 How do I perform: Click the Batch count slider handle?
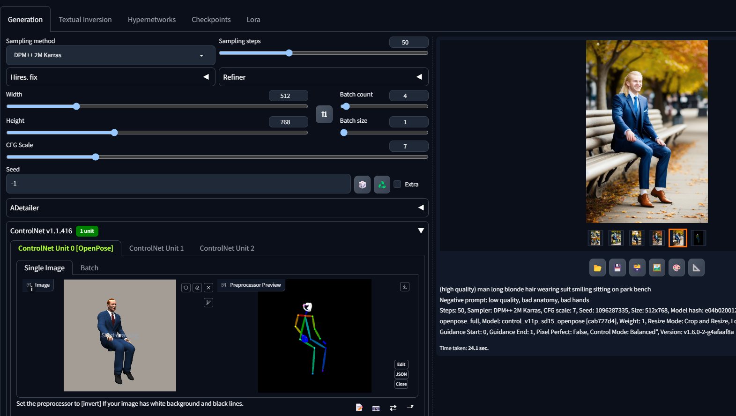[346, 106]
